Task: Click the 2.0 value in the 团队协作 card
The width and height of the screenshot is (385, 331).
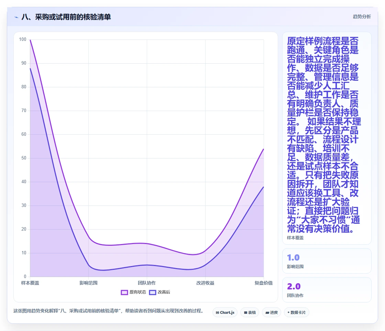Action: pyautogui.click(x=294, y=286)
